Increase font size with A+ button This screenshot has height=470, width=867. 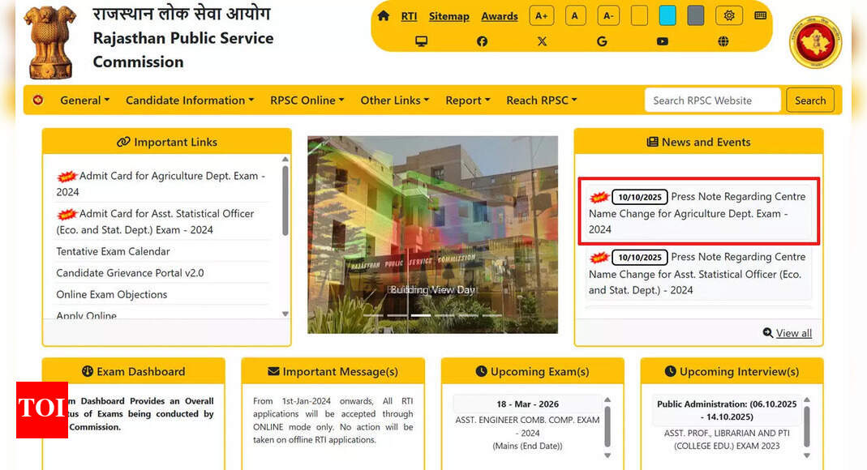[541, 15]
